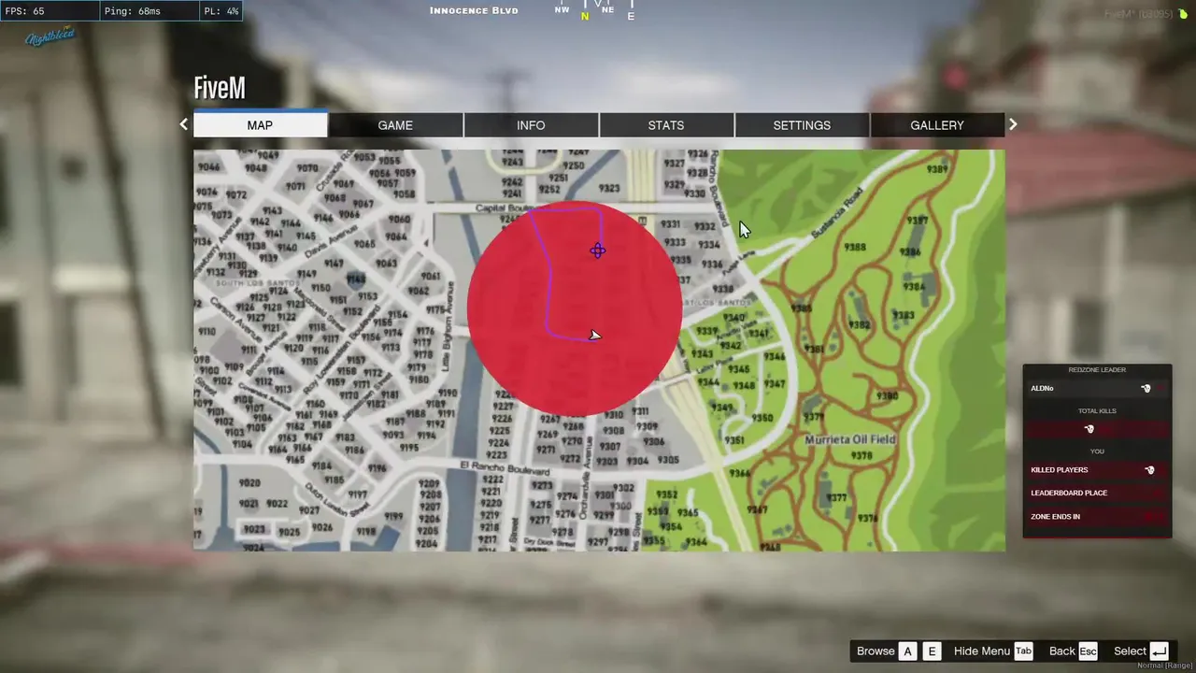1196x673 pixels.
Task: Click the FPS: 65 counter
Action: [25, 11]
